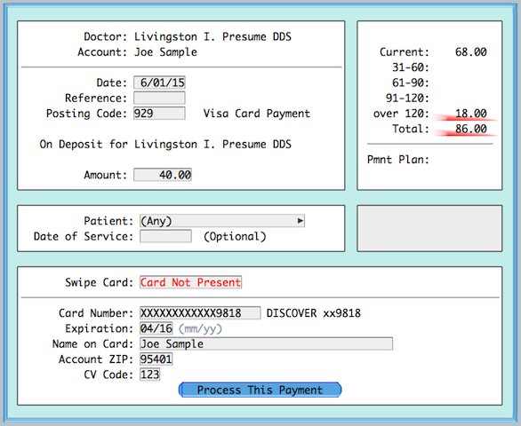Image resolution: width=521 pixels, height=426 pixels.
Task: Select the Posting Code field 929
Action: click(159, 114)
